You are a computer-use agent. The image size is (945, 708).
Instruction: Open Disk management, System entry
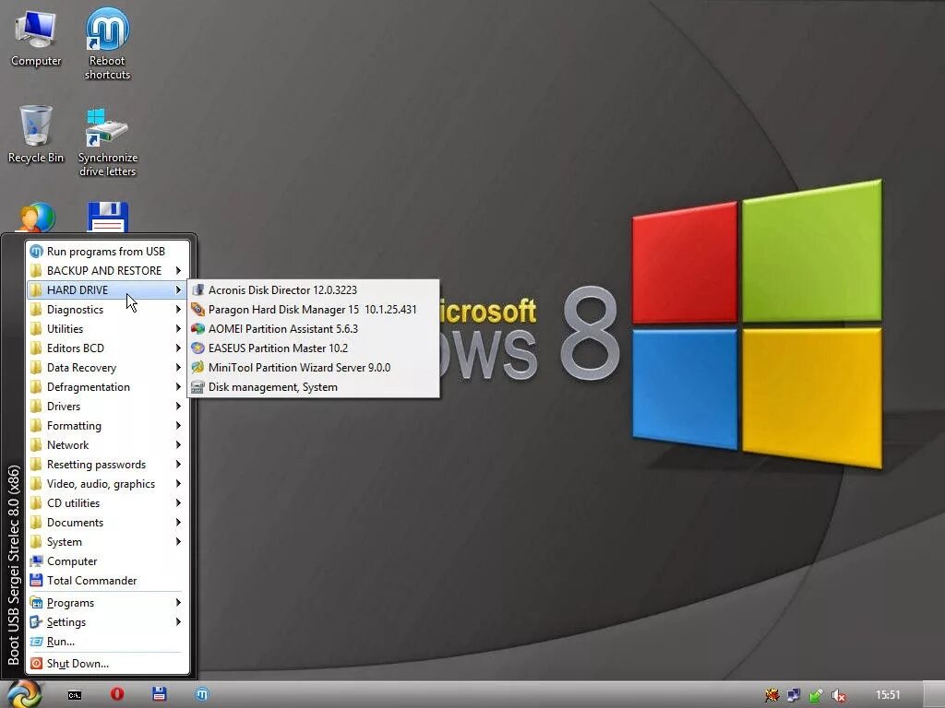click(x=314, y=387)
